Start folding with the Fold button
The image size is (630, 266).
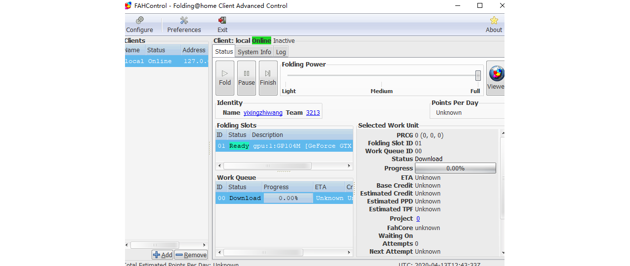tap(225, 78)
